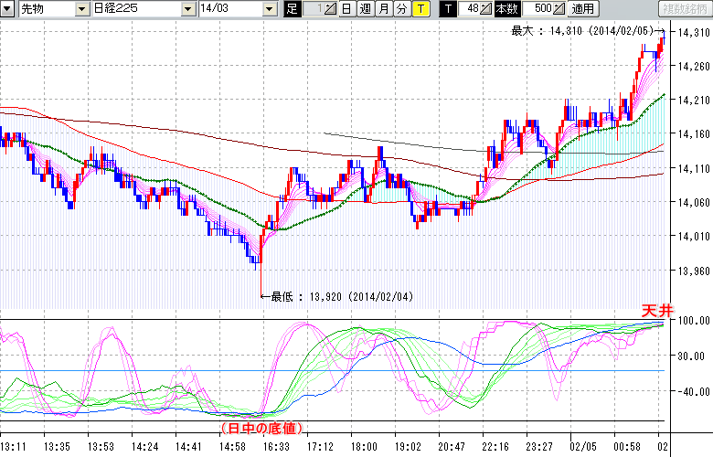This screenshot has height=457, width=713.
Task: Switch to the 週 weekly timeframe
Action: (364, 8)
